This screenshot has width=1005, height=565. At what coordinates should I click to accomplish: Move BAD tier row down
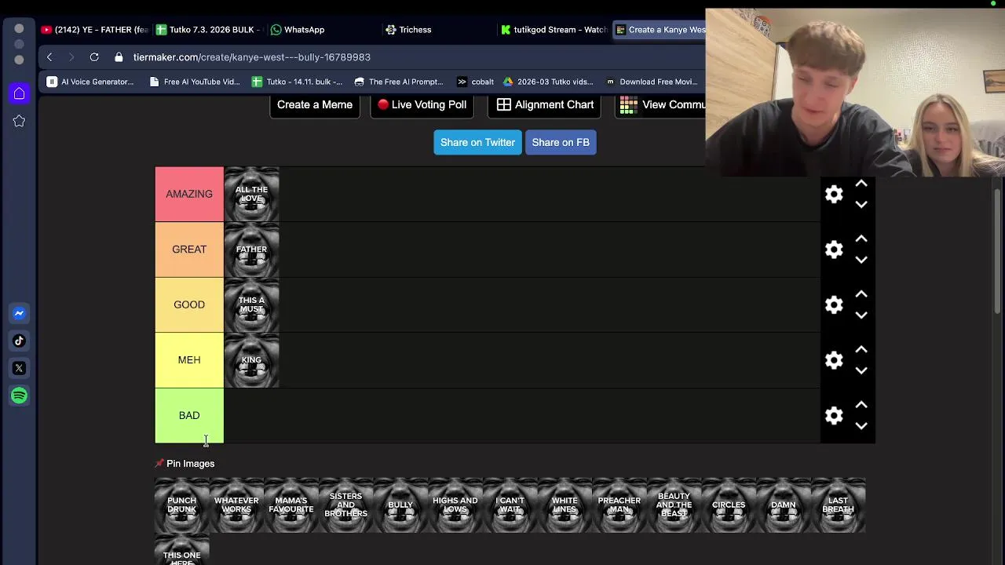tap(861, 426)
